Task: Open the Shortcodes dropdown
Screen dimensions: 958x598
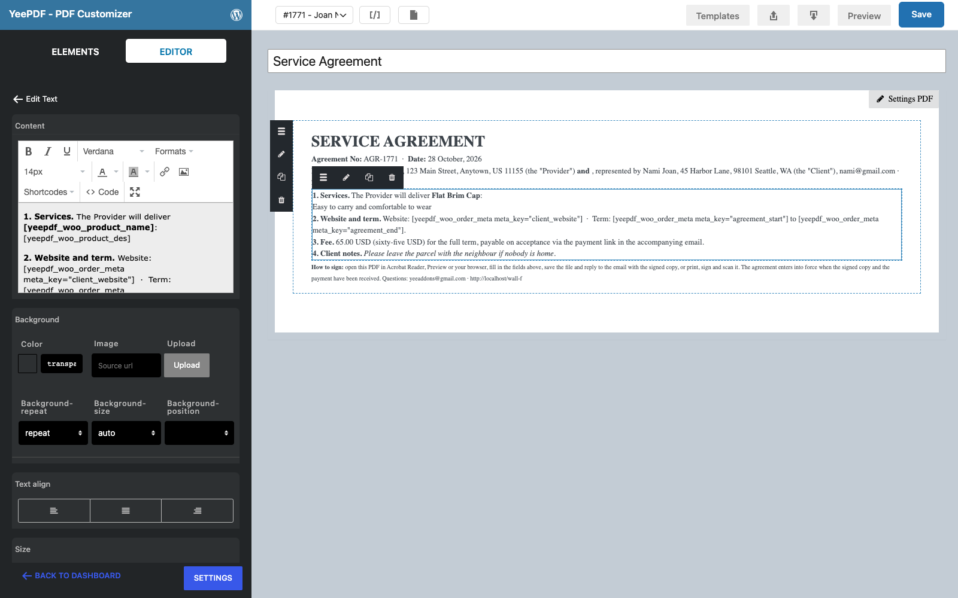Action: tap(49, 192)
